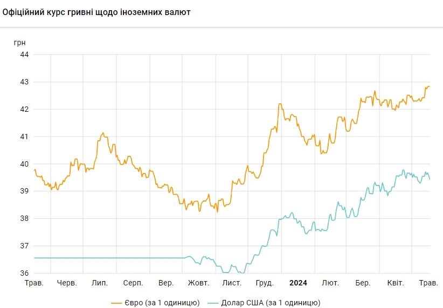Click the Черв. month label
The image size is (443, 308).
point(67,283)
